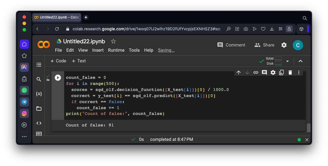Image resolution: width=328 pixels, height=166 pixels.
Task: Move cell up with the arrow
Action: pos(239,72)
